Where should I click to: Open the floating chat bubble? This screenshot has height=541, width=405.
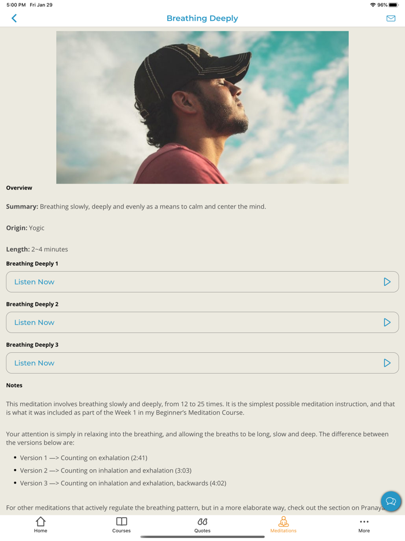point(391,502)
